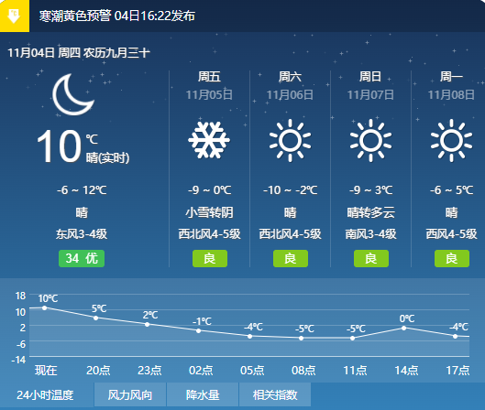The height and width of the screenshot is (410, 485).
Task: Click the 良 air quality badge under 周日
Action: coord(371,258)
